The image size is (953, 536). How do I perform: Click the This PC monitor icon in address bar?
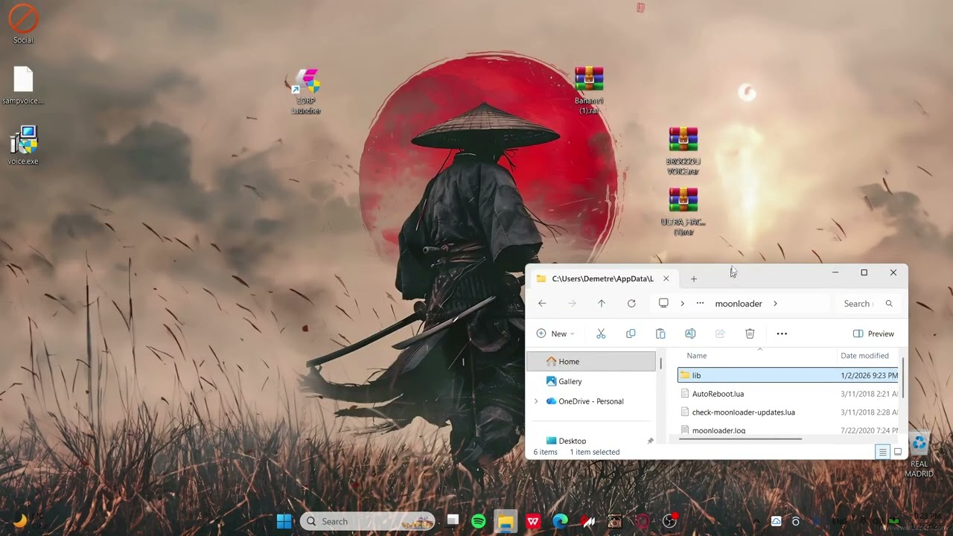663,303
